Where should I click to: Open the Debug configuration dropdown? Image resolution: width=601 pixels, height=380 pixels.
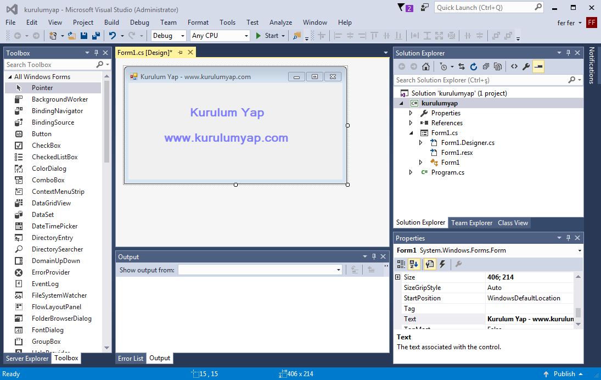168,36
